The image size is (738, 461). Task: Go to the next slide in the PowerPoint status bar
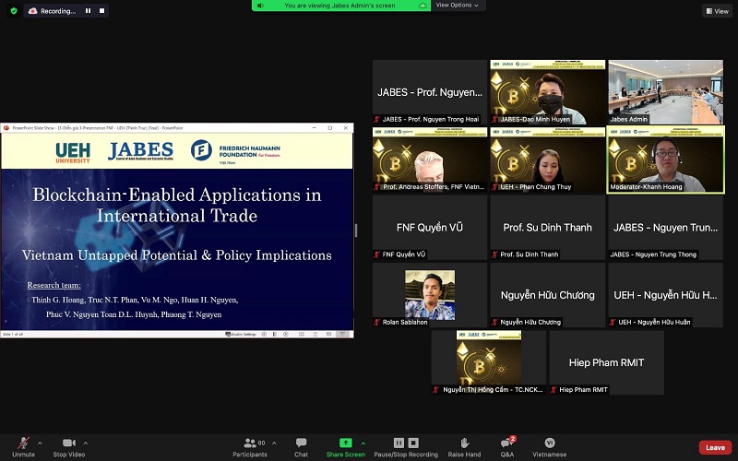pos(286,334)
